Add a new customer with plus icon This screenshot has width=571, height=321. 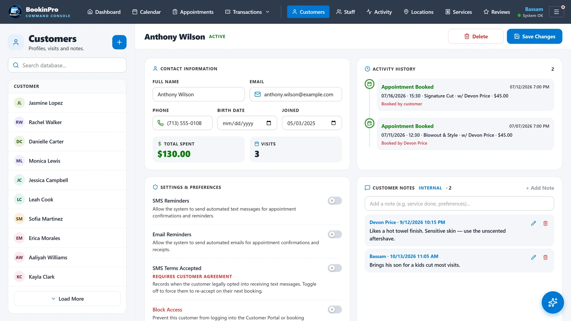point(119,42)
